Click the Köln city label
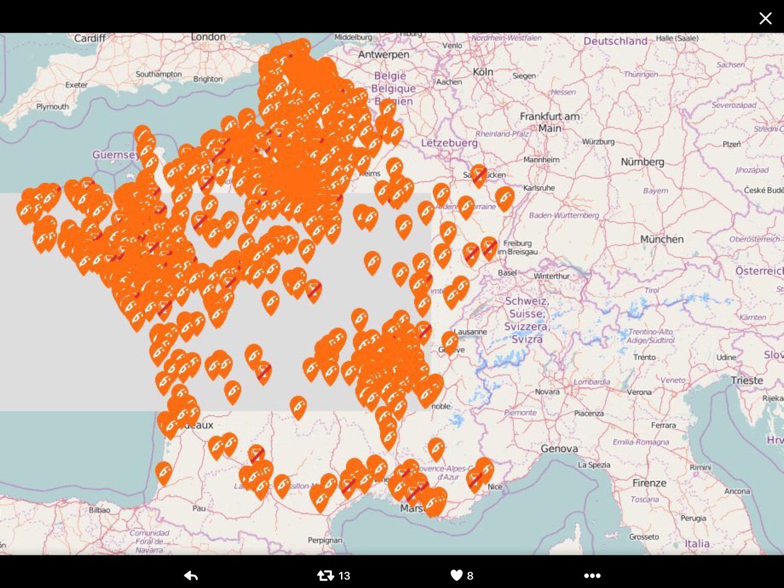 (483, 71)
